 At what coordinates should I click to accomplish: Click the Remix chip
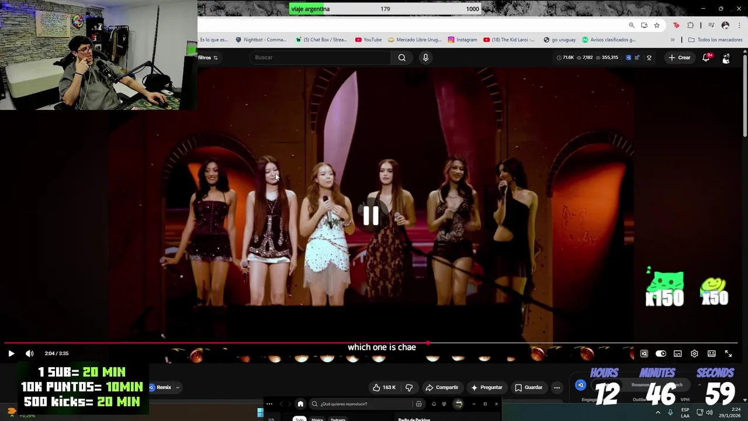[160, 387]
